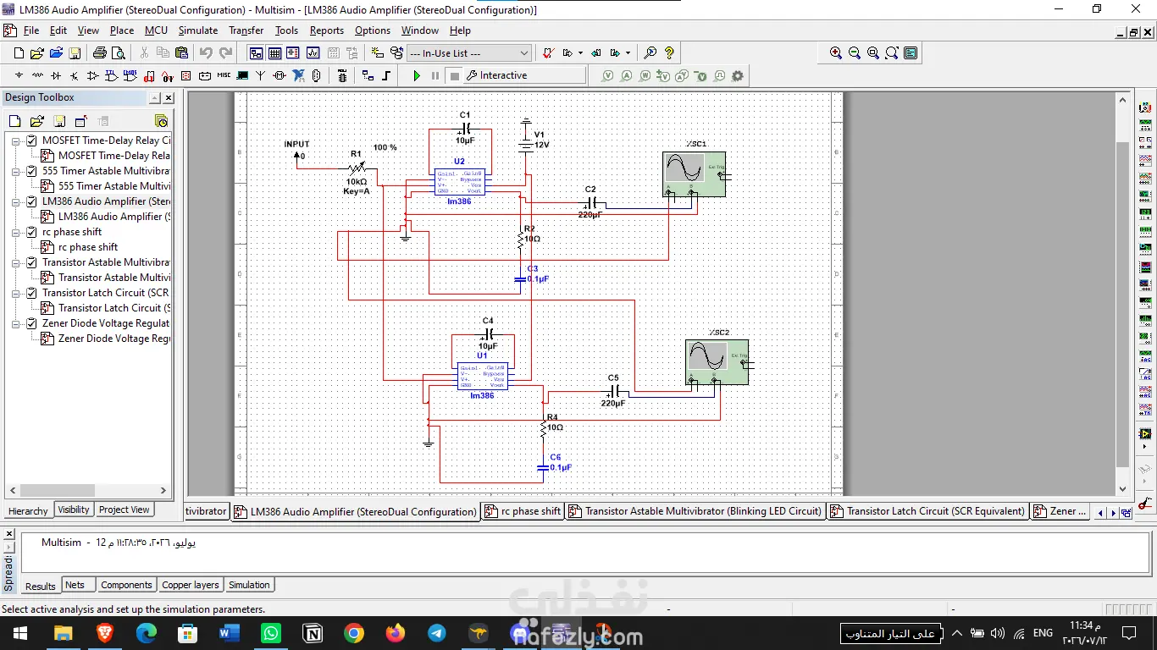Click the Interactive analysis button
The height and width of the screenshot is (650, 1157).
pyautogui.click(x=525, y=75)
